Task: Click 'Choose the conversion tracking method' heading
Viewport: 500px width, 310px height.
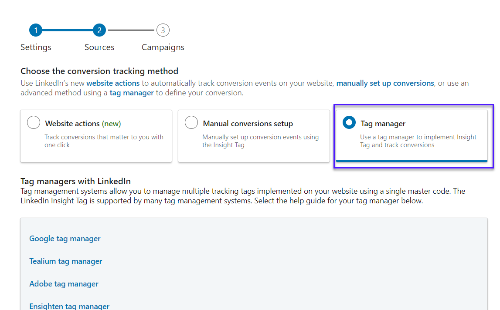Action: click(x=99, y=71)
